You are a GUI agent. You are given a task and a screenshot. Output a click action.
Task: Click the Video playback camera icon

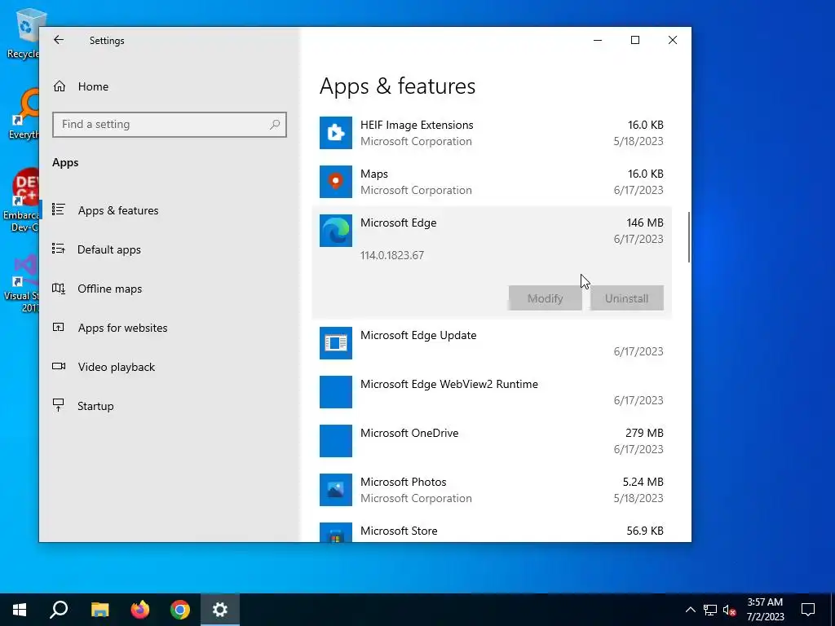(x=59, y=366)
